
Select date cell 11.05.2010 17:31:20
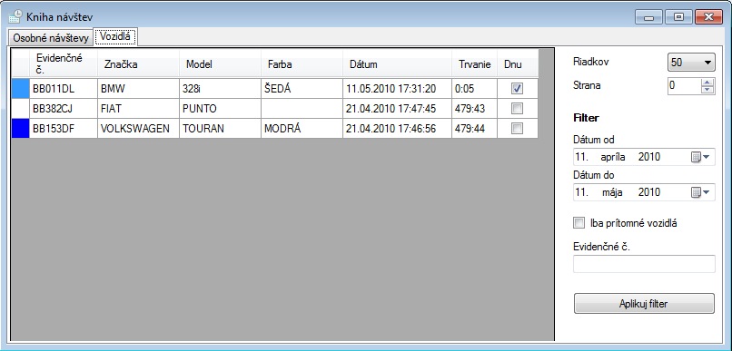click(x=397, y=89)
